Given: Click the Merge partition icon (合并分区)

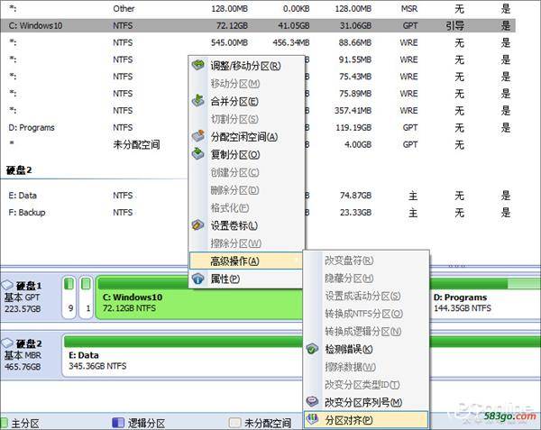Looking at the screenshot, I should (x=198, y=100).
